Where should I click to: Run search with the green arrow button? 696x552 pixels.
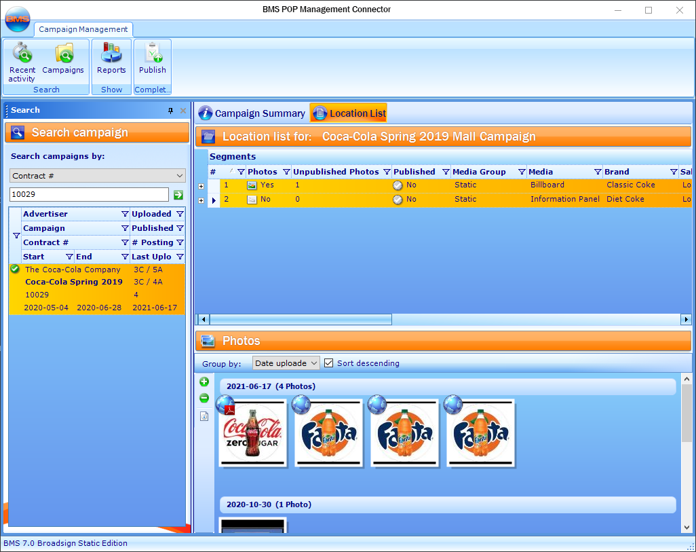point(178,195)
